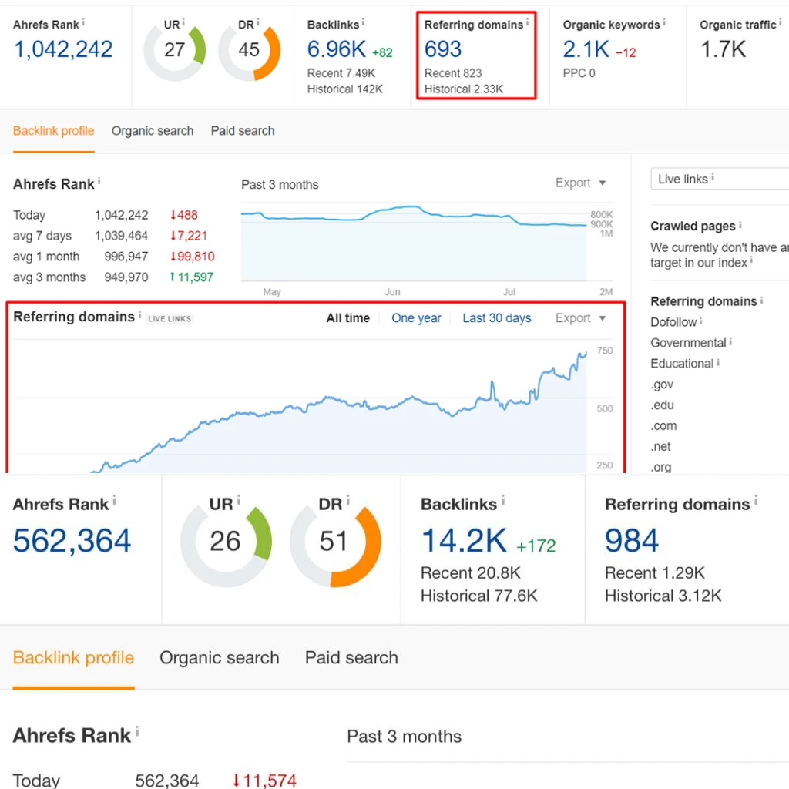Open the Live links dropdown box
Screen dimensions: 789x789
coord(720,179)
